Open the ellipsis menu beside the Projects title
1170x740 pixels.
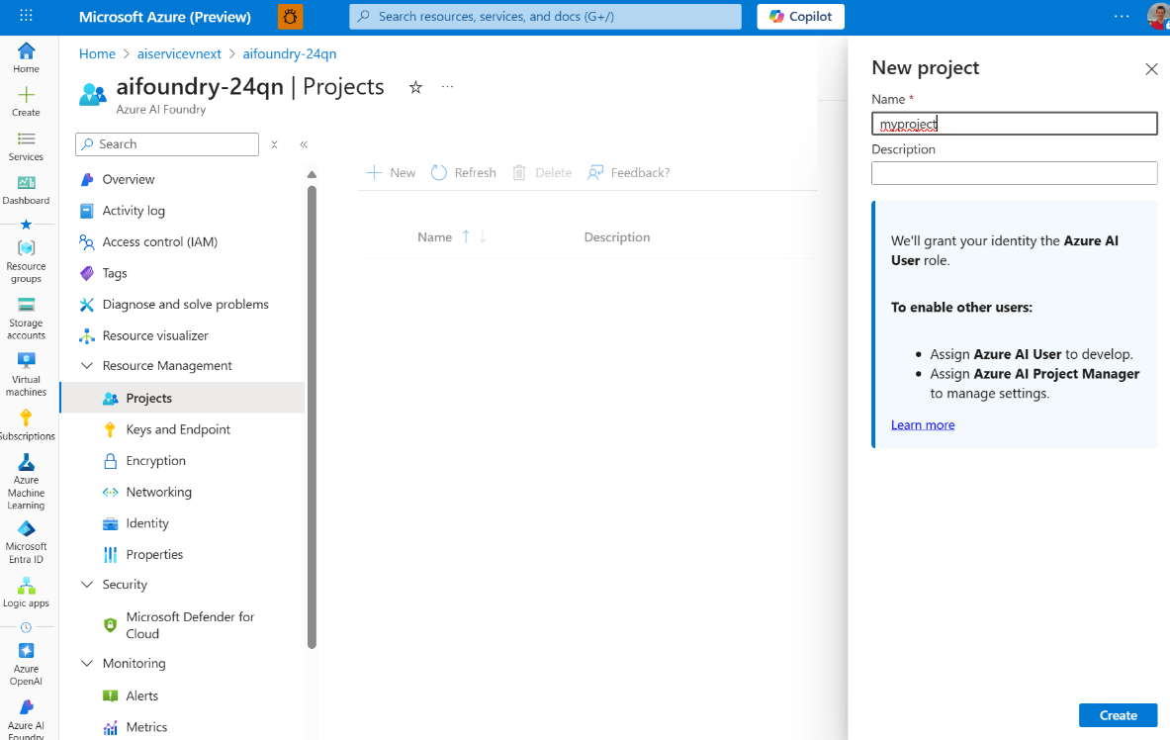[447, 87]
